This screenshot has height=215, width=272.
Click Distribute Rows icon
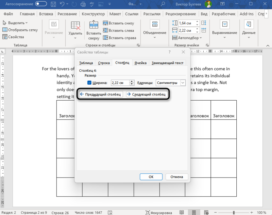tap(204, 23)
